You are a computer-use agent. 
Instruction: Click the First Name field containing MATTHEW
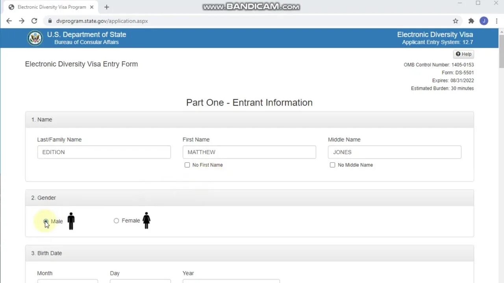[249, 152]
